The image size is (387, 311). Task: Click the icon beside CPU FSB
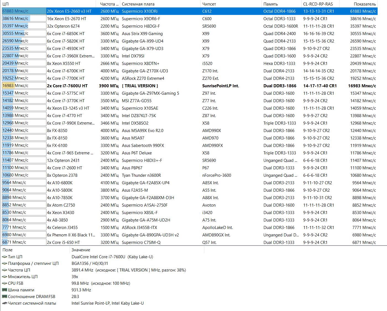click(4, 283)
